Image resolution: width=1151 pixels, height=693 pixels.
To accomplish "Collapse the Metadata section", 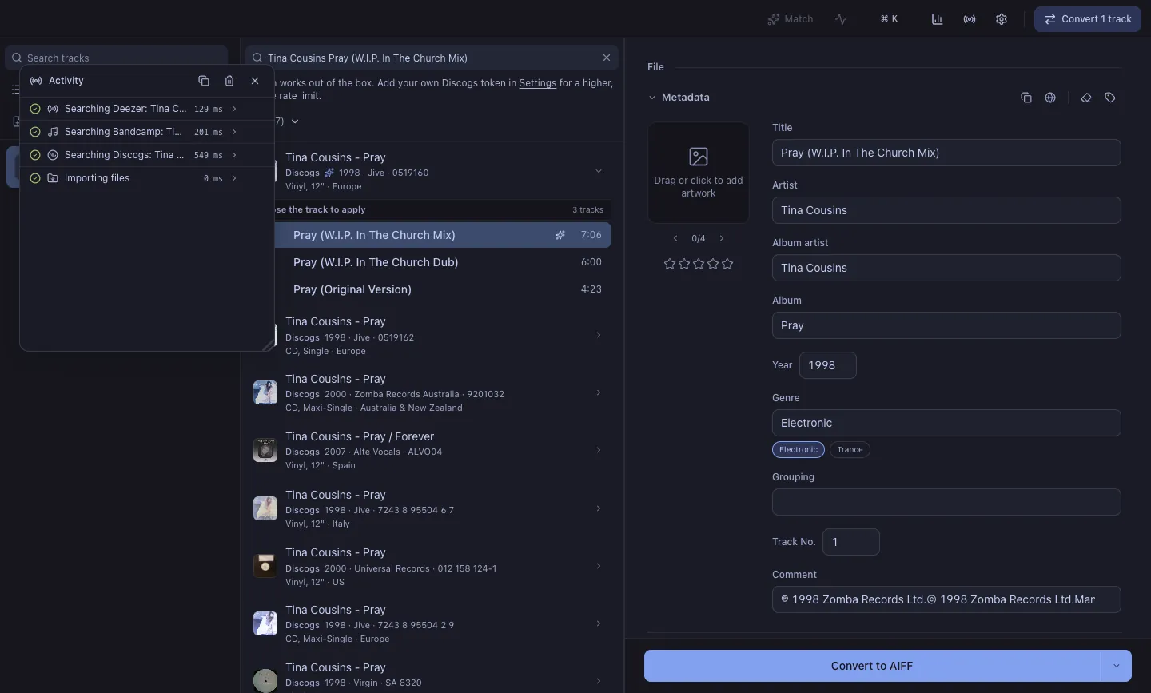I will [652, 98].
